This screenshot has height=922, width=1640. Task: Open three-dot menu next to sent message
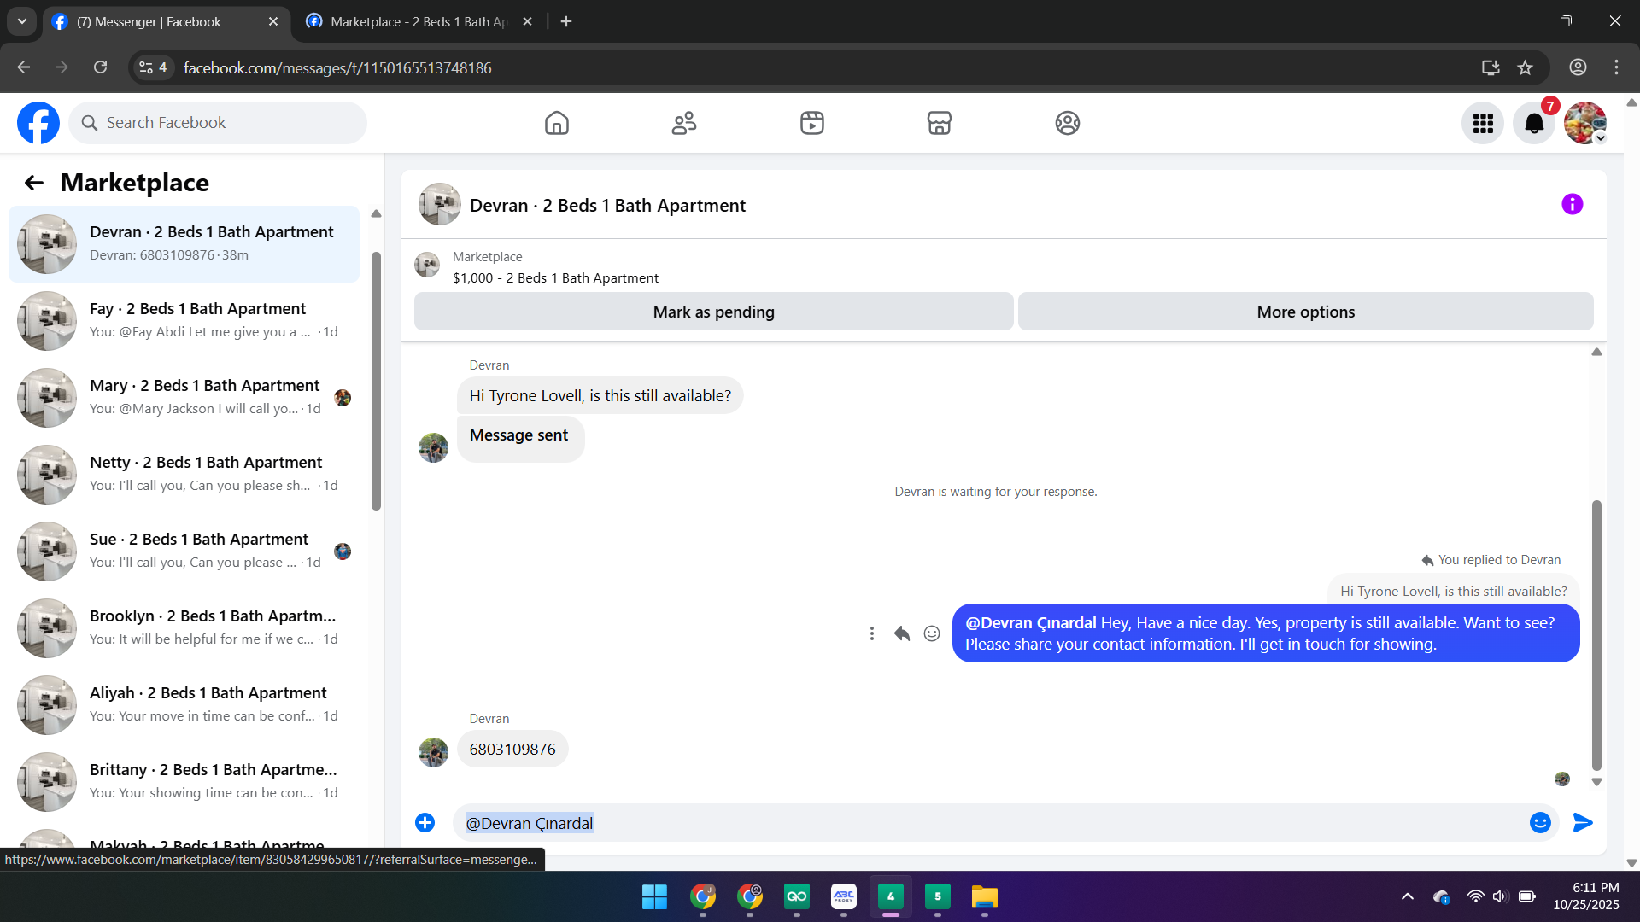pos(871,633)
